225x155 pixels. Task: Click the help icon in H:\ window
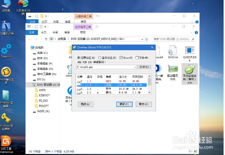(197, 22)
